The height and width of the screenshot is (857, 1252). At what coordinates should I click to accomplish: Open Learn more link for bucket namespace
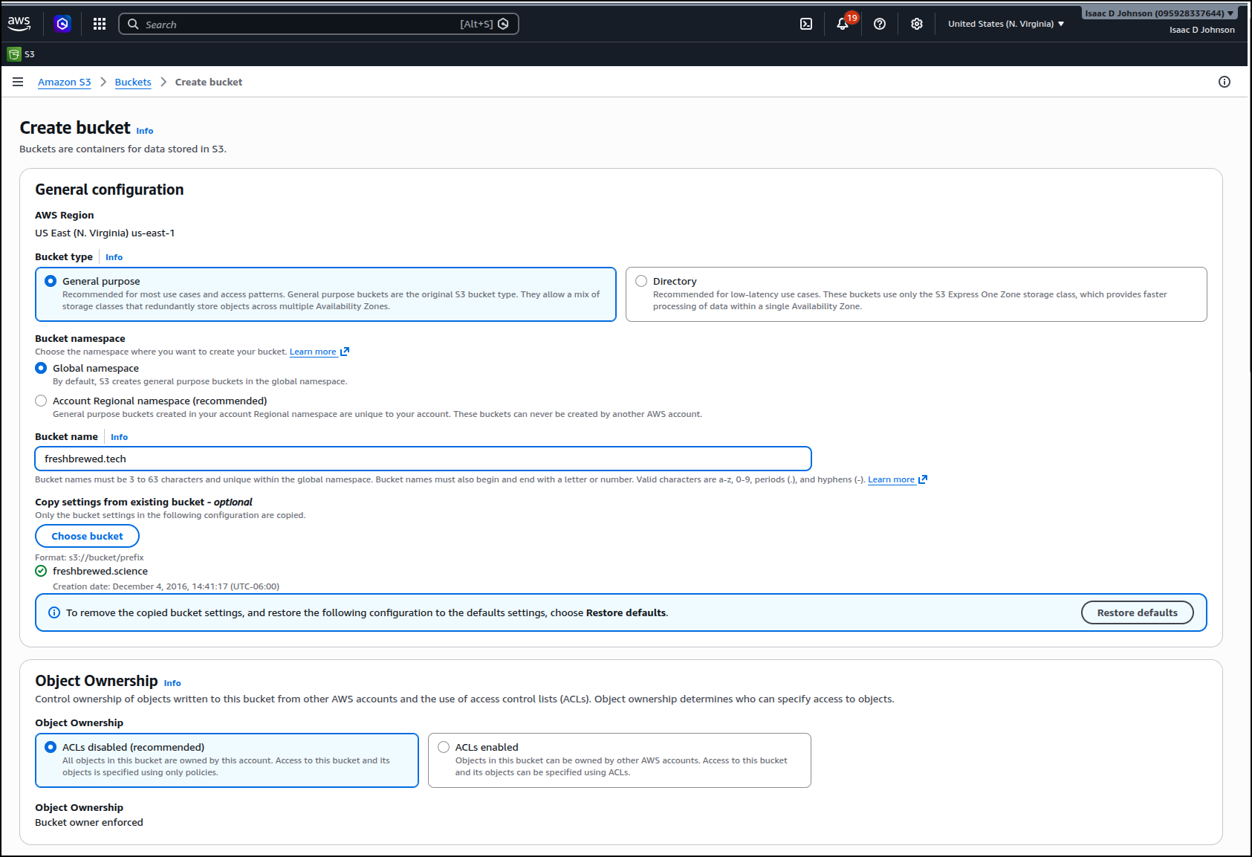tap(313, 352)
